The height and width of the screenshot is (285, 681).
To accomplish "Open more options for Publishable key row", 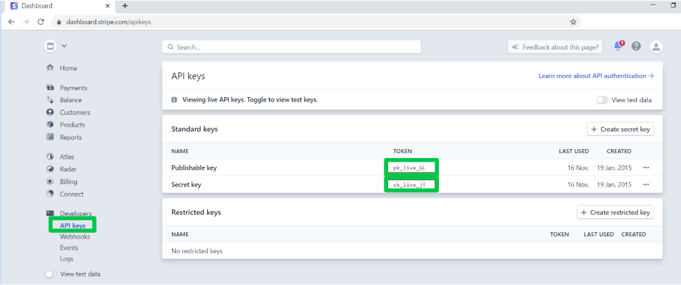I will coord(646,168).
